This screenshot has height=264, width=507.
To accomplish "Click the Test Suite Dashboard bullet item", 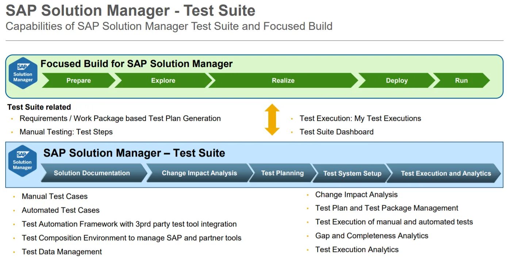I will coord(336,132).
